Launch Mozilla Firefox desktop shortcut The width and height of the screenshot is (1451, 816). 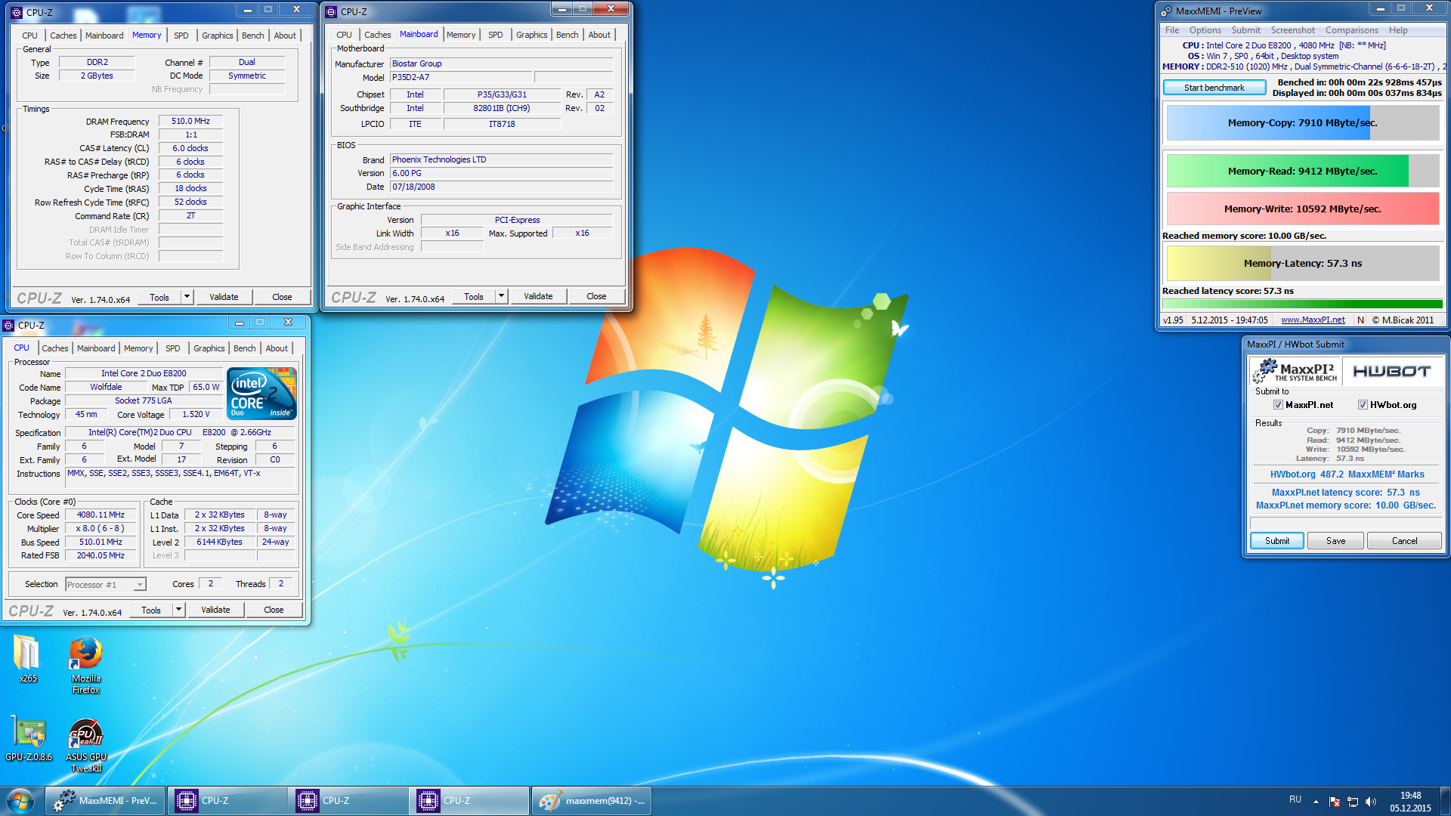[x=86, y=665]
